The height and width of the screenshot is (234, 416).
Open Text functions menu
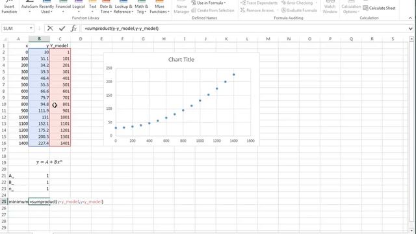(x=92, y=7)
